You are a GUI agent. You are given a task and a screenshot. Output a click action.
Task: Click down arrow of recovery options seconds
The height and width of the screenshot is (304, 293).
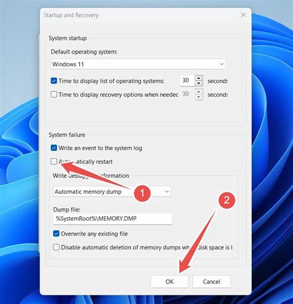click(x=198, y=97)
